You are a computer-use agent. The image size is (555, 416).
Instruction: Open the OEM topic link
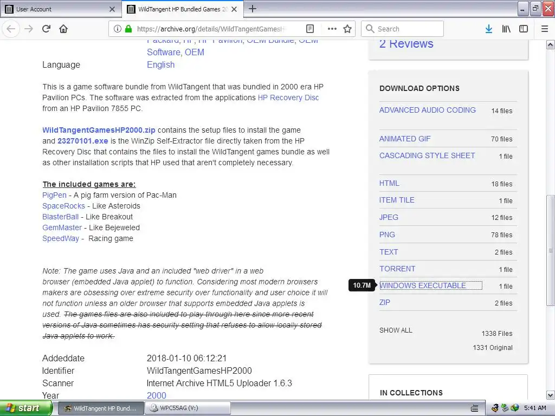coord(195,52)
